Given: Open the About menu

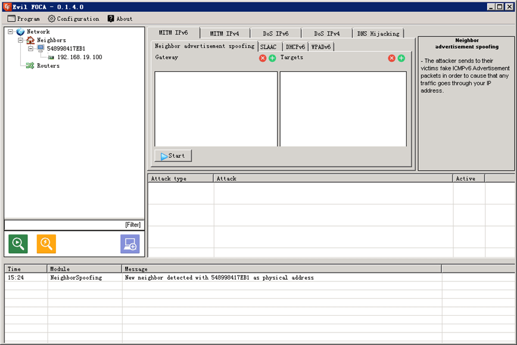Looking at the screenshot, I should pos(120,19).
